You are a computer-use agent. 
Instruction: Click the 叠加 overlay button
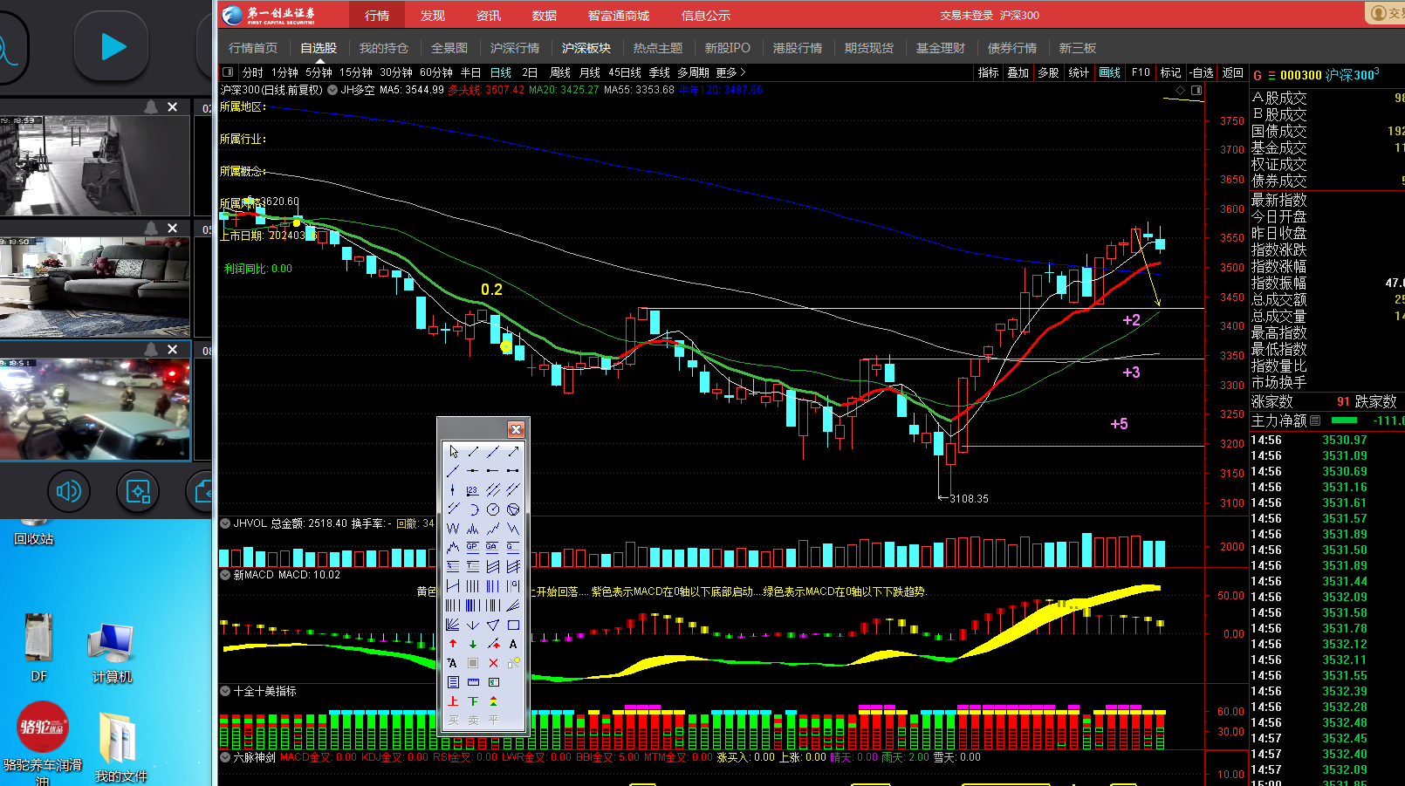(1018, 72)
